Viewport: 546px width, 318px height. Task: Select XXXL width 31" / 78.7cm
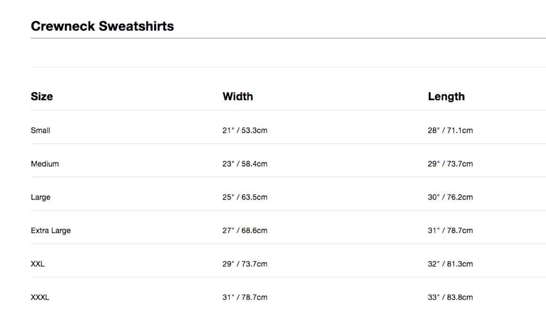click(245, 297)
